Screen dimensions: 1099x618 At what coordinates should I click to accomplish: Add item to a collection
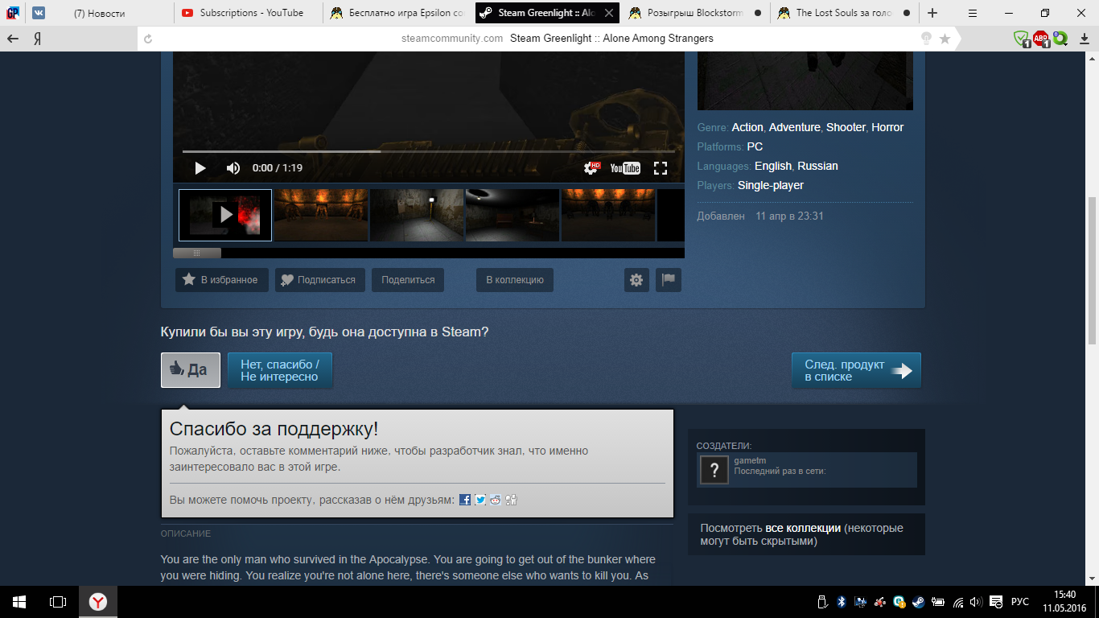coord(515,280)
